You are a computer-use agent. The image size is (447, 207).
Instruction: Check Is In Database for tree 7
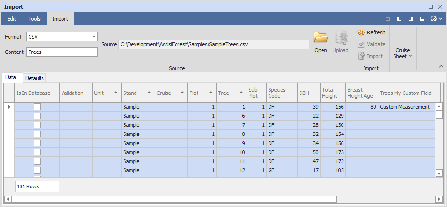coord(37,125)
